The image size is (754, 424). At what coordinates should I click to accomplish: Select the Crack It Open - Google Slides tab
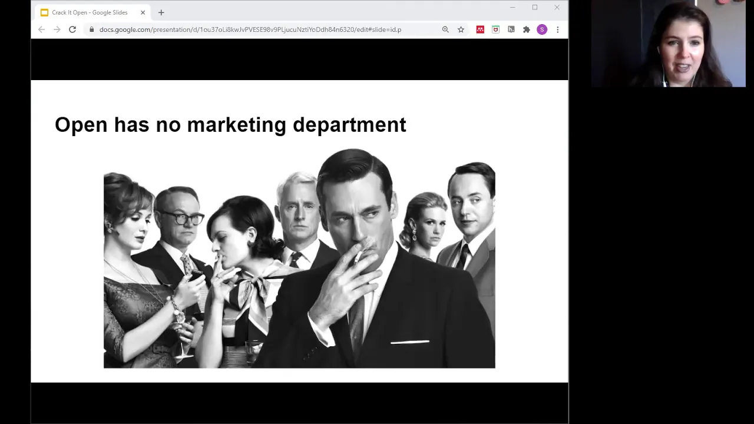coord(92,12)
